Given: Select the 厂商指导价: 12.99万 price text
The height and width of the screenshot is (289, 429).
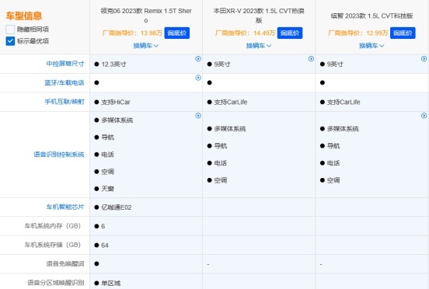Looking at the screenshot, I should click(357, 33).
